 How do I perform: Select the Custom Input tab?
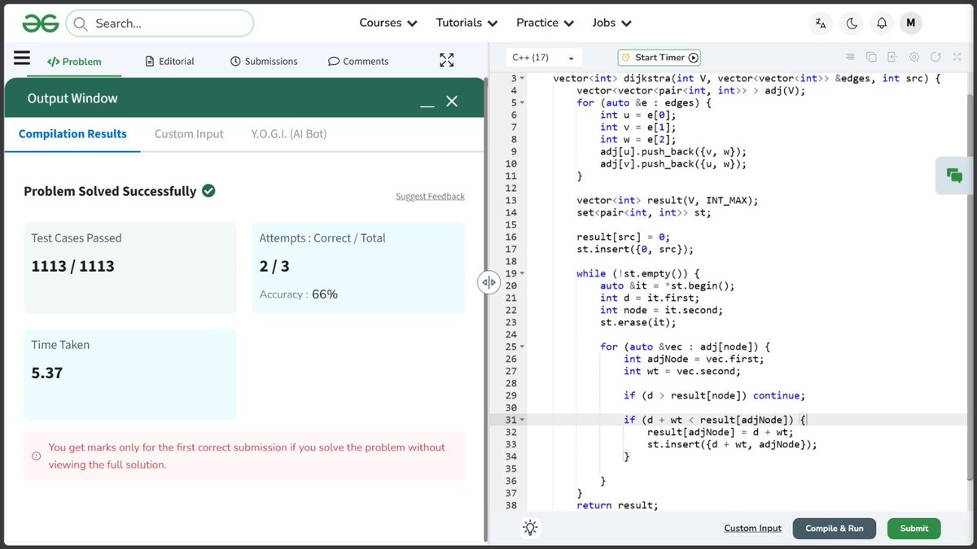pyautogui.click(x=189, y=133)
